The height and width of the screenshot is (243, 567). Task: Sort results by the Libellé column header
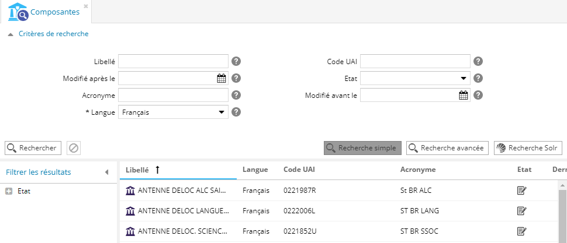[x=137, y=170]
